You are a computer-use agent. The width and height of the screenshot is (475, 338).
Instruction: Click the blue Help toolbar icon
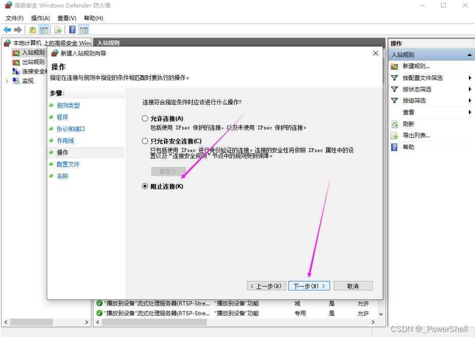[72, 30]
